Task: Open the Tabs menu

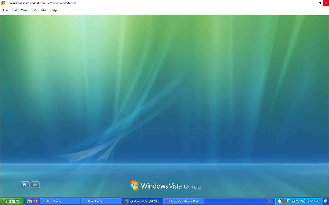Action: (x=43, y=10)
